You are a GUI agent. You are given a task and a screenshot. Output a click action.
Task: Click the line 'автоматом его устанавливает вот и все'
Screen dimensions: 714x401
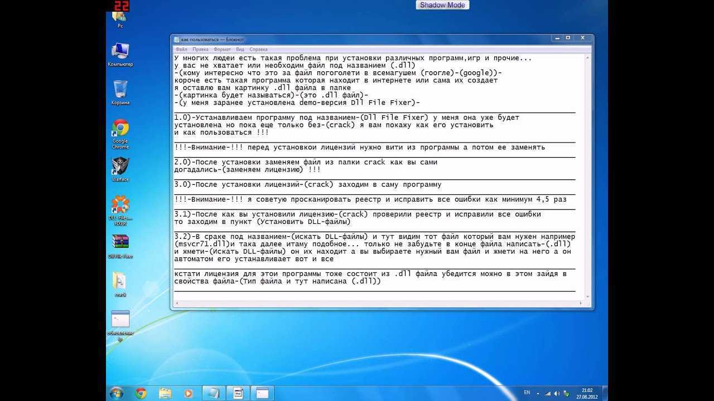click(254, 259)
